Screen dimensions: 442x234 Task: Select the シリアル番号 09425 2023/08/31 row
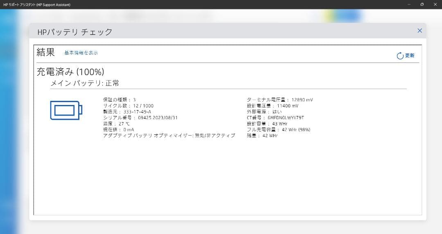coord(140,118)
